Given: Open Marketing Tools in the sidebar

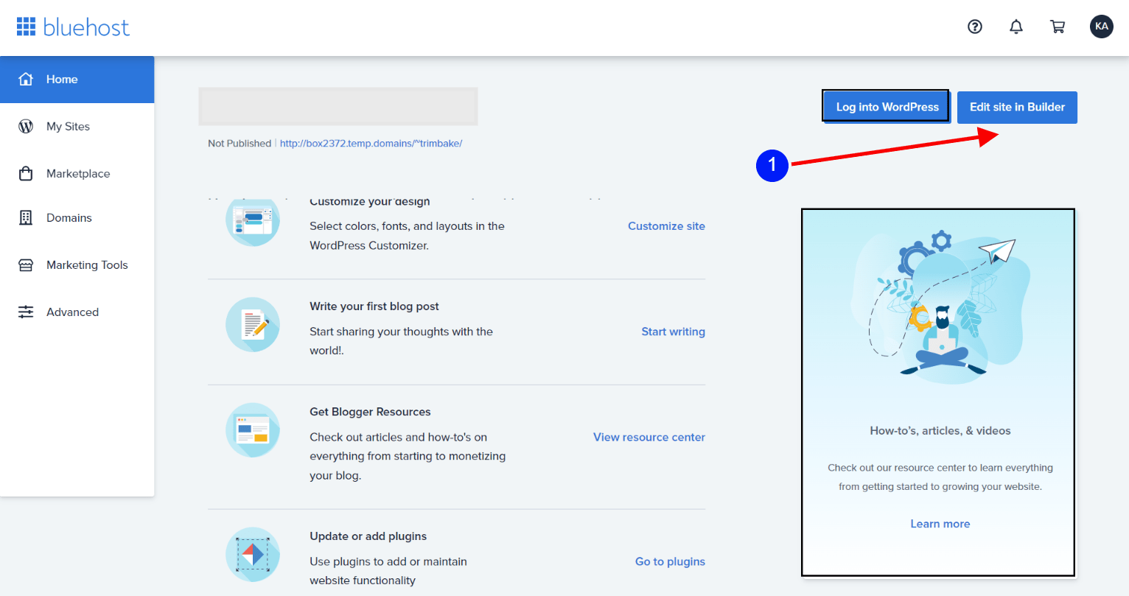Looking at the screenshot, I should click(x=77, y=265).
